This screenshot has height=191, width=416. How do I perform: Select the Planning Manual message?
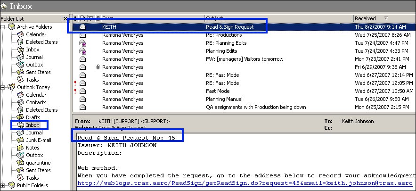pyautogui.click(x=243, y=99)
